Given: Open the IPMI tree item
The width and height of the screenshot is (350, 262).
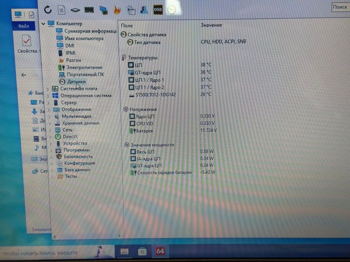Looking at the screenshot, I should [67, 53].
